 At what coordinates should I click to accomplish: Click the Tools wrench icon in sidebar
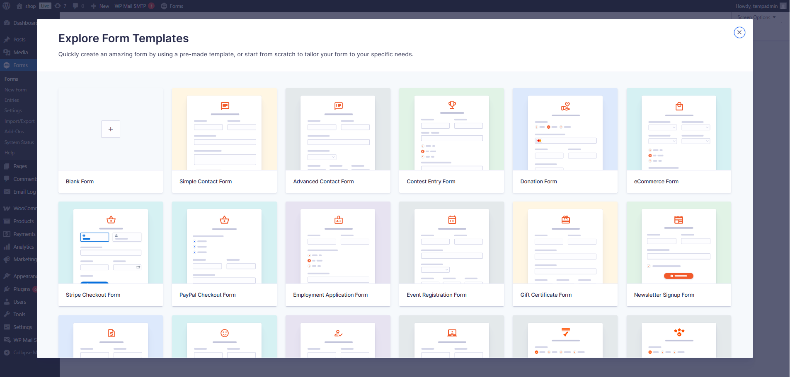tap(7, 315)
